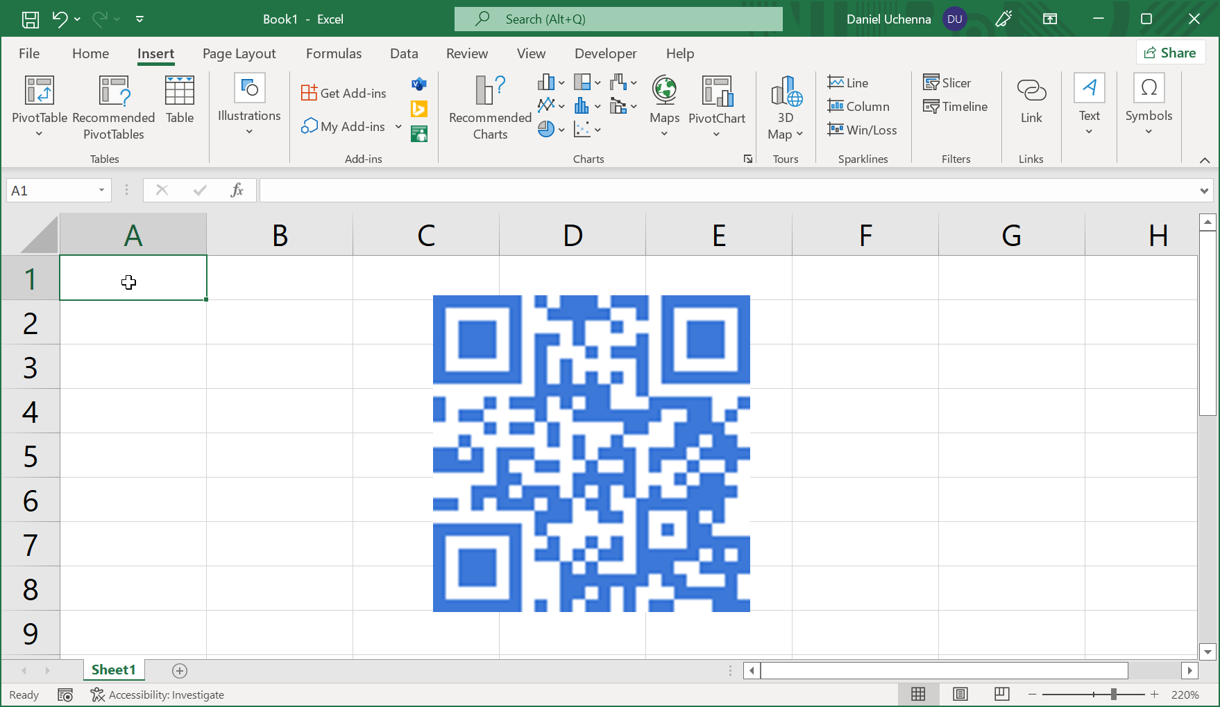Open the Name Box dropdown

click(x=101, y=189)
